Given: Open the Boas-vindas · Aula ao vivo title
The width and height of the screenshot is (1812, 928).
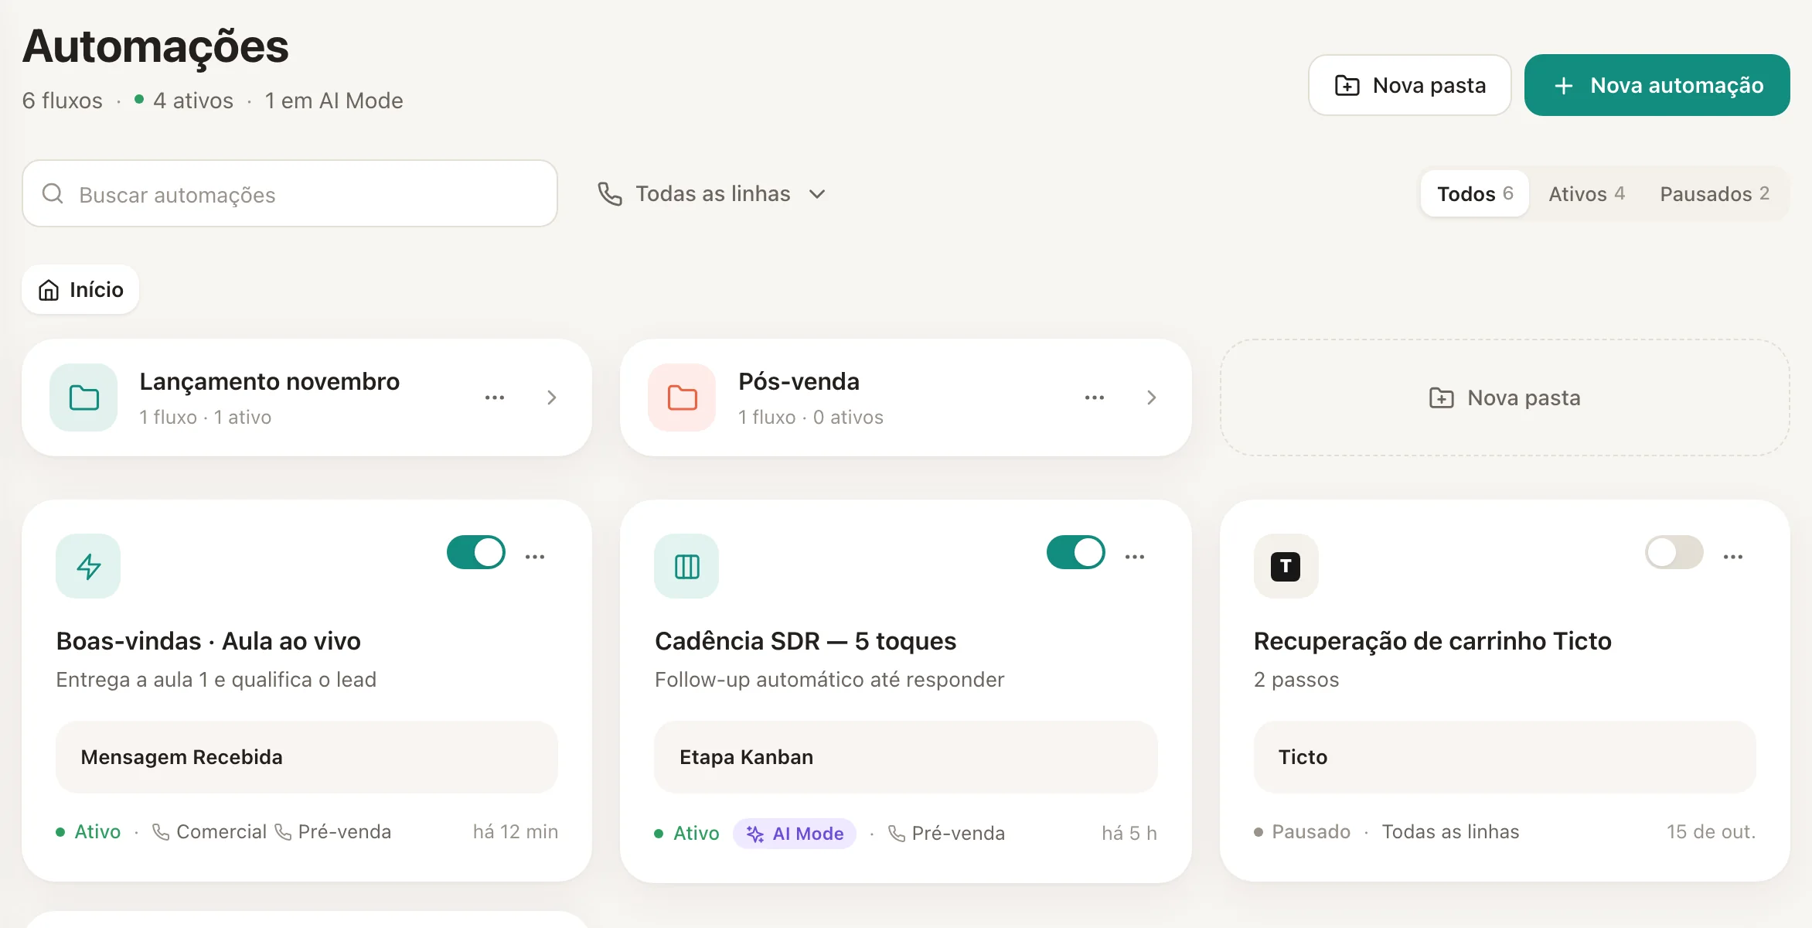Looking at the screenshot, I should (209, 641).
